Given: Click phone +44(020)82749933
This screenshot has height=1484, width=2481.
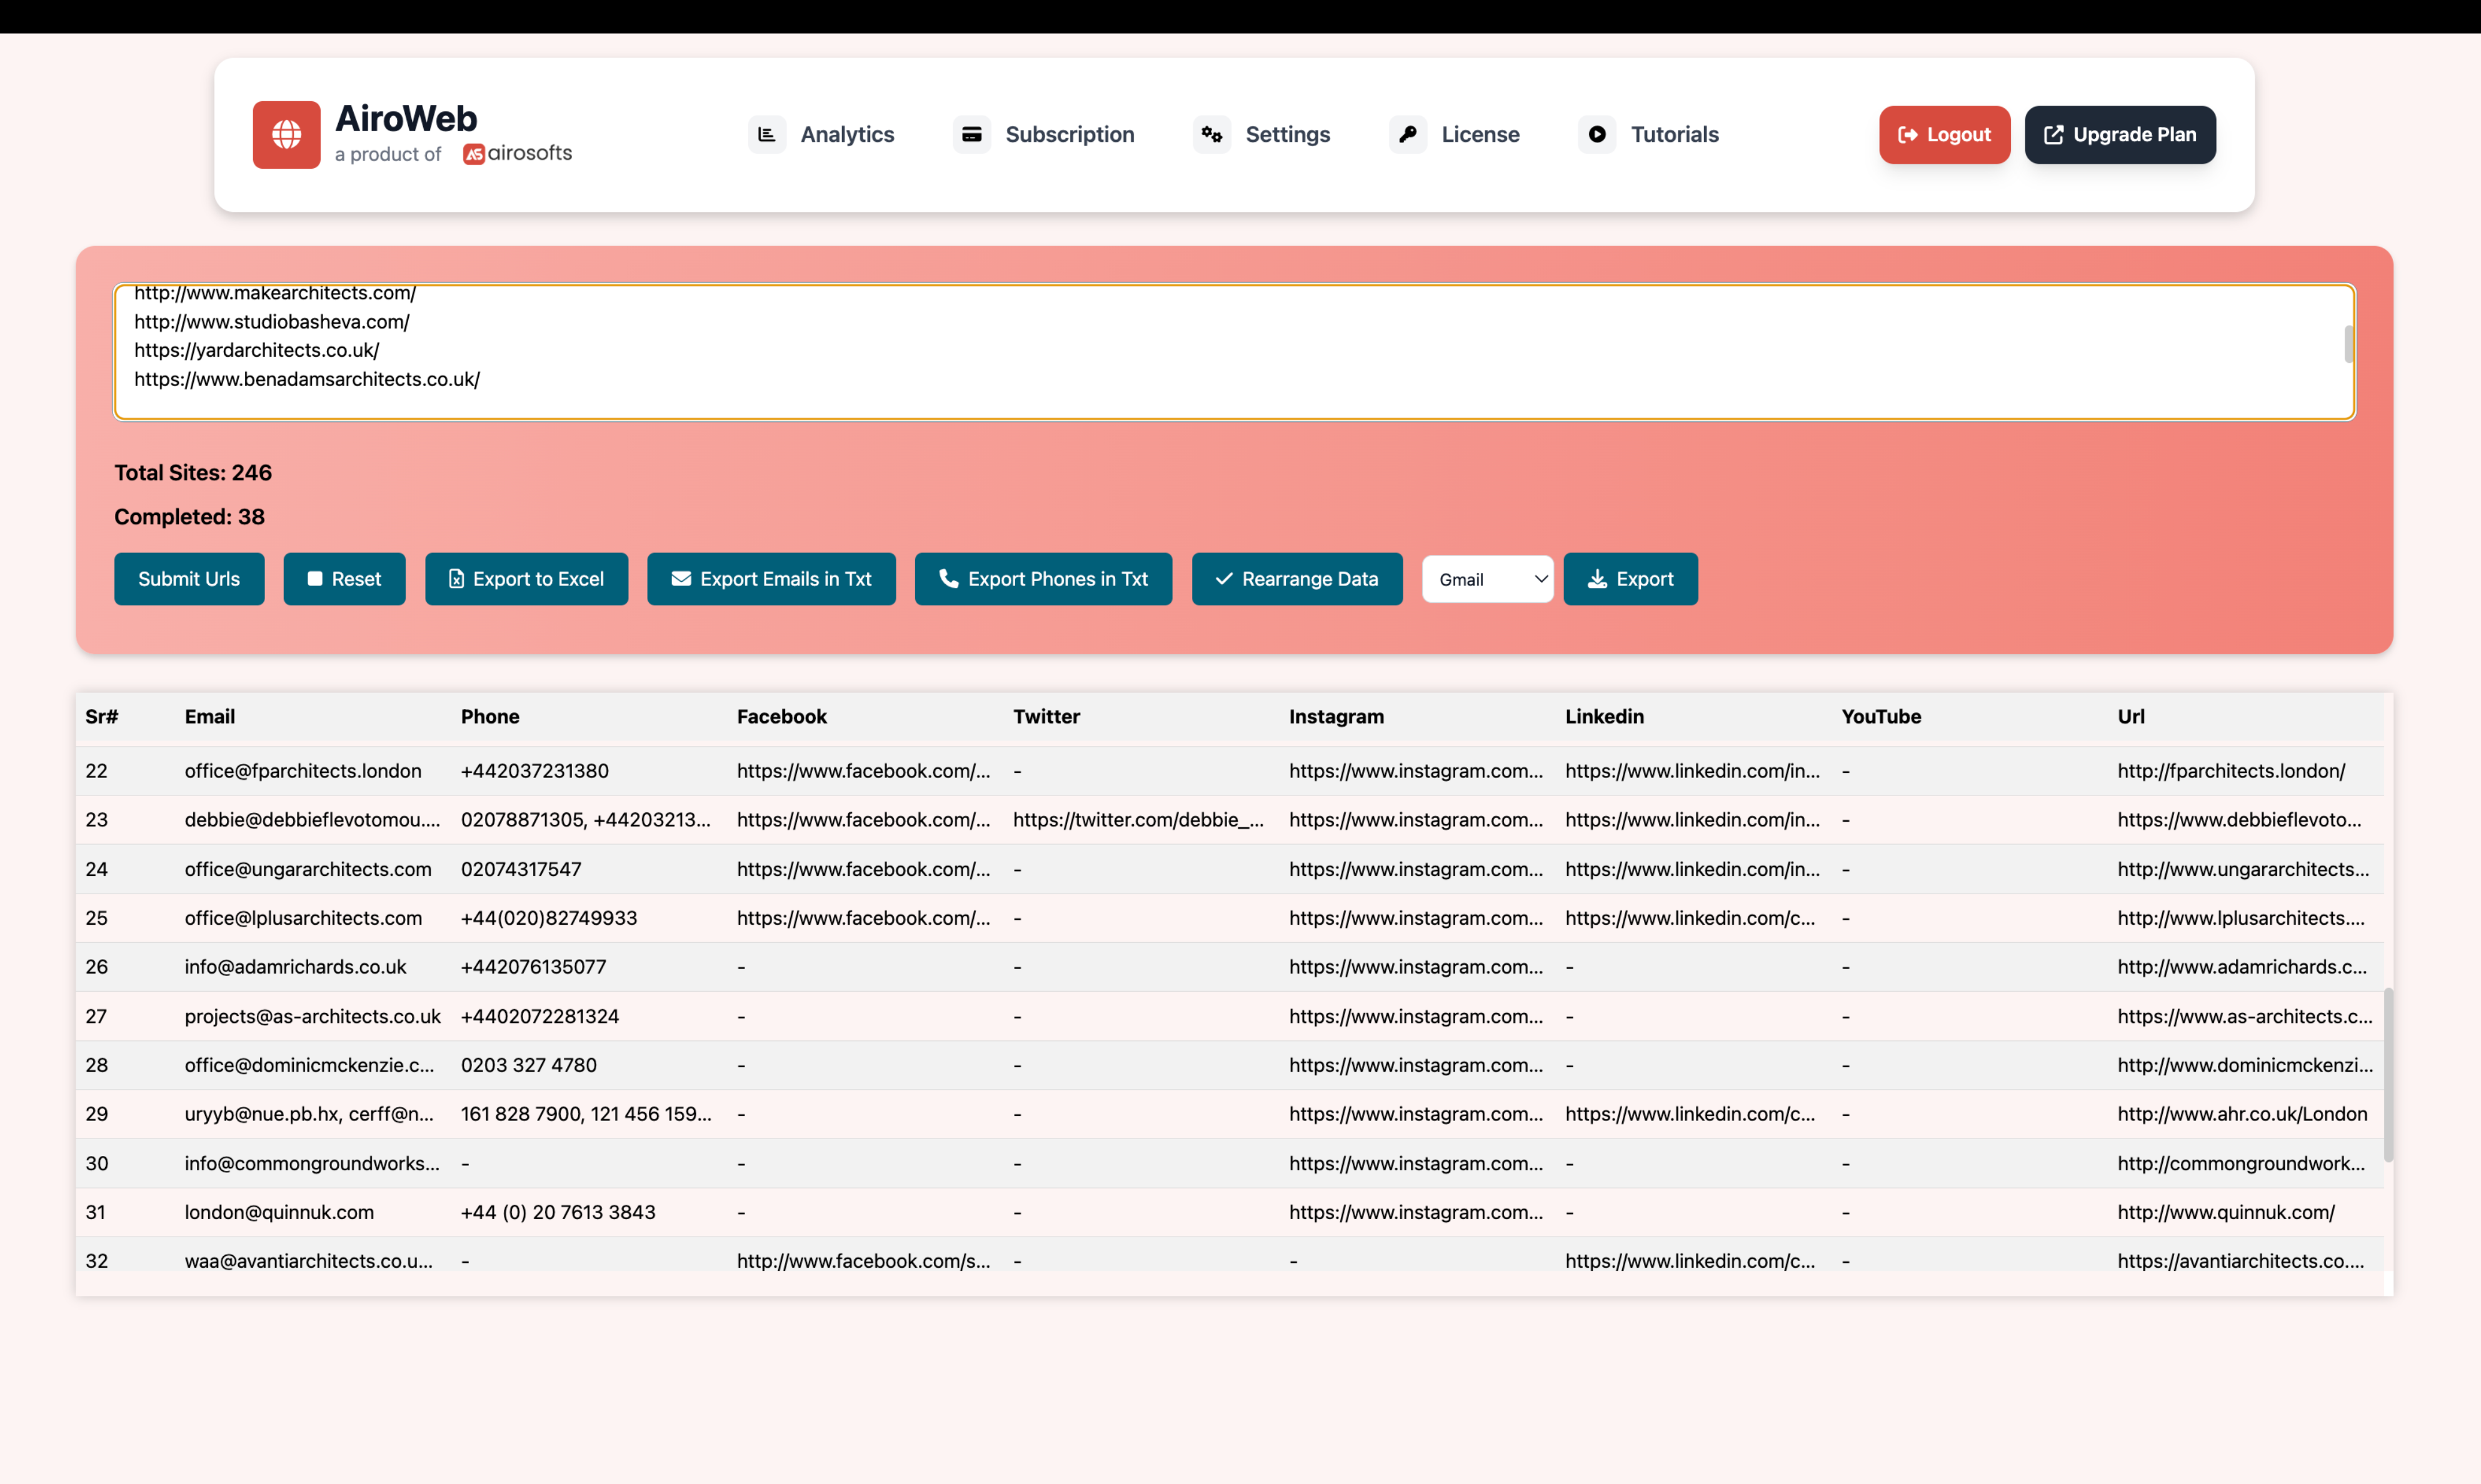Looking at the screenshot, I should 548,918.
